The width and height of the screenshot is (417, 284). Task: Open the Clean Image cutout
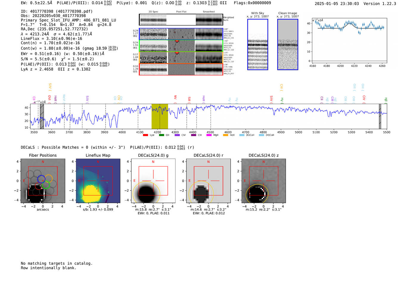[x=288, y=44]
